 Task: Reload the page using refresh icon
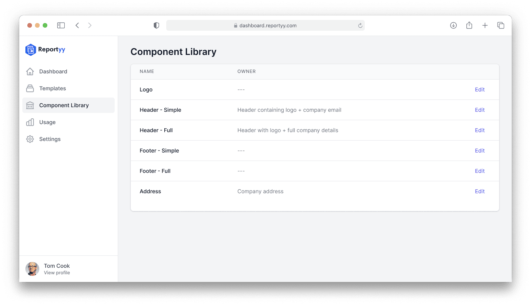pos(360,26)
